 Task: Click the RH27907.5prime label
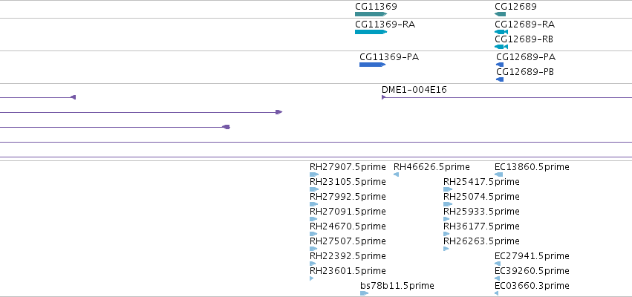tap(348, 167)
